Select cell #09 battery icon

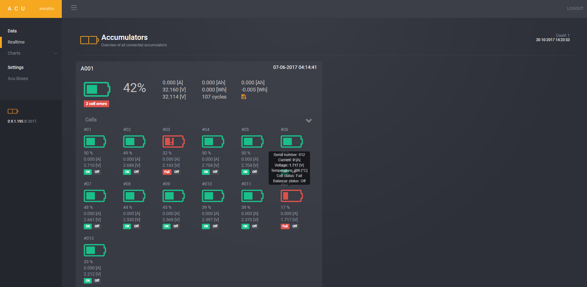[174, 196]
